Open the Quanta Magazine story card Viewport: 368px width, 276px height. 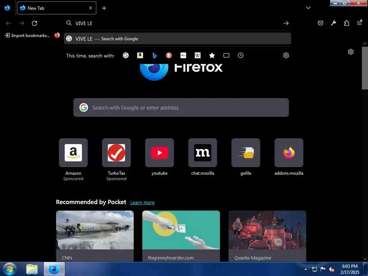tap(267, 236)
